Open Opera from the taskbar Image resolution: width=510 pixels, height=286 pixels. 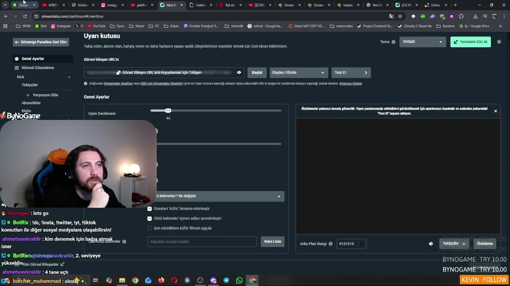(174, 280)
